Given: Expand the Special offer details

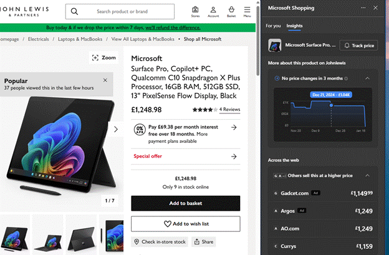Looking at the screenshot, I should tap(186, 156).
